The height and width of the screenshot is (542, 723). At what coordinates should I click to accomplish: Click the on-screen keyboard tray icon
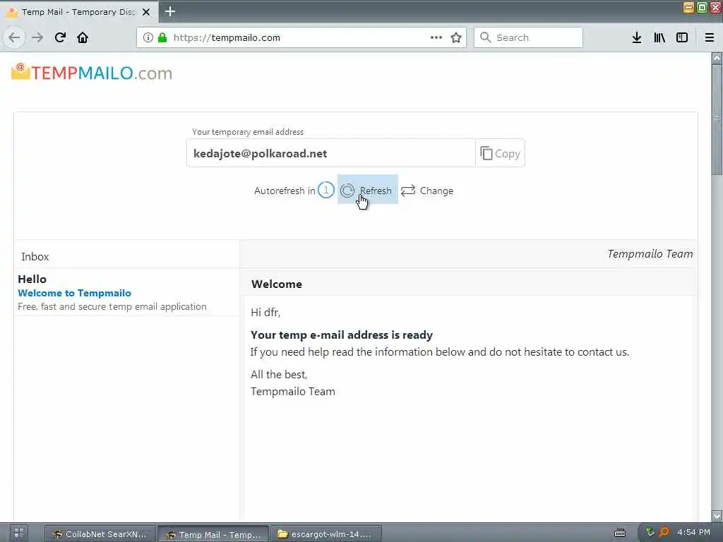(x=620, y=534)
